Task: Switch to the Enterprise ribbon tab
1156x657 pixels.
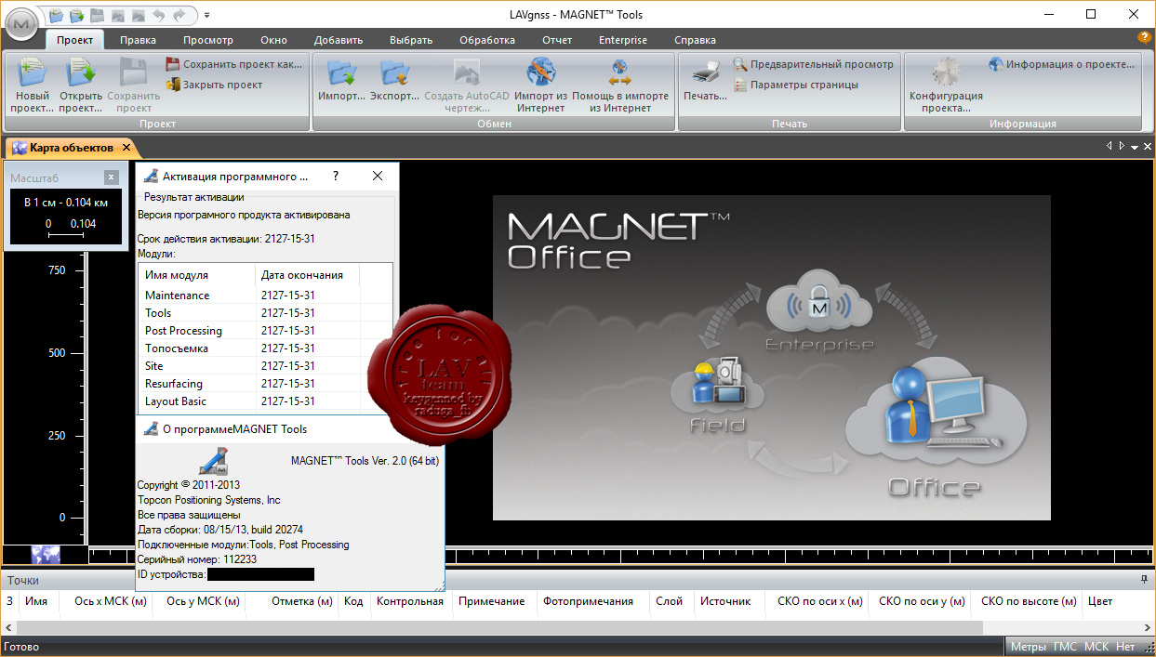Action: click(623, 40)
